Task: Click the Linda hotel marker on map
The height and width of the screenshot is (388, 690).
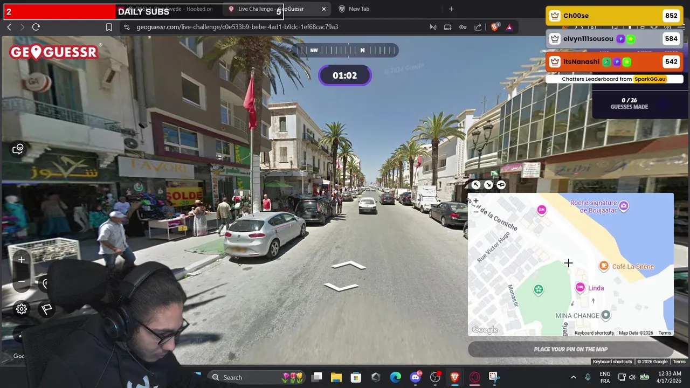Action: point(580,288)
